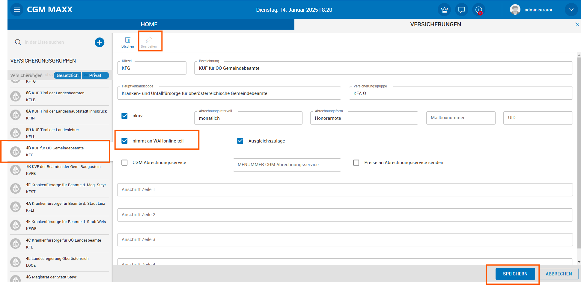Open the Versicherungsgruppe dropdown
Viewport: 581px width, 285px height.
click(x=461, y=93)
